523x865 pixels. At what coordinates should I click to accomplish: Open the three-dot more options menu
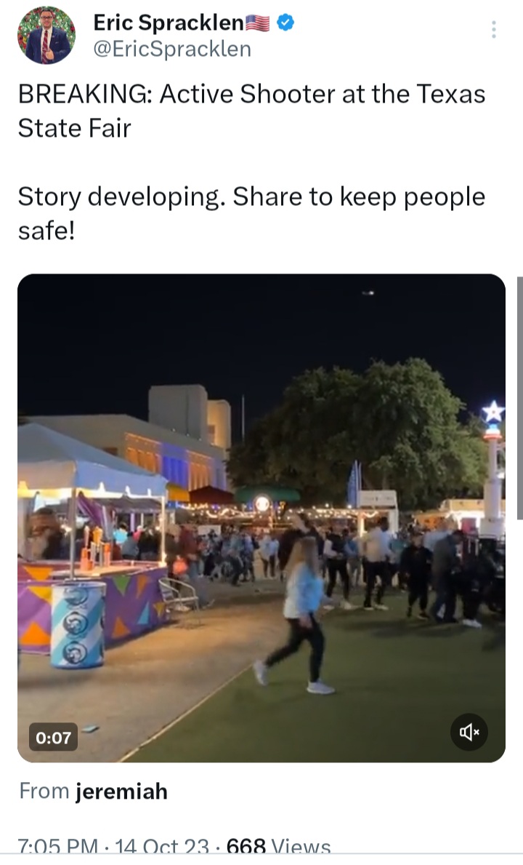[494, 29]
